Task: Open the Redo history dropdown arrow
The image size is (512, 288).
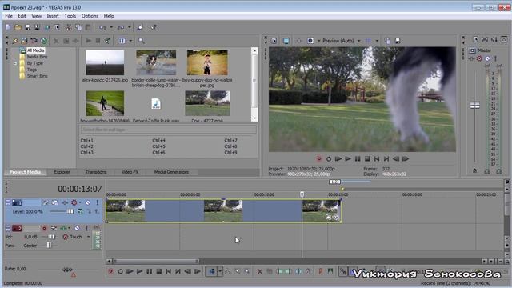Action: point(130,27)
